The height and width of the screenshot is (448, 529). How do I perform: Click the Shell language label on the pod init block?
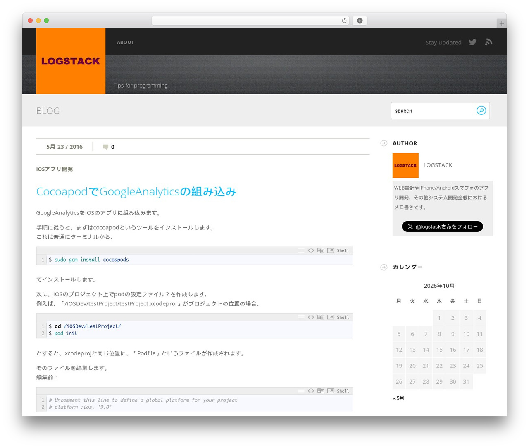(x=343, y=317)
